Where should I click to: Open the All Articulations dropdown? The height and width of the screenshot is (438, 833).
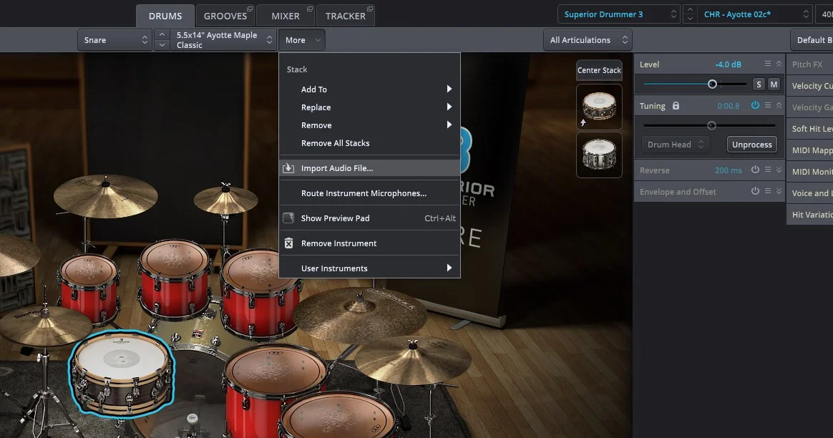click(x=588, y=40)
